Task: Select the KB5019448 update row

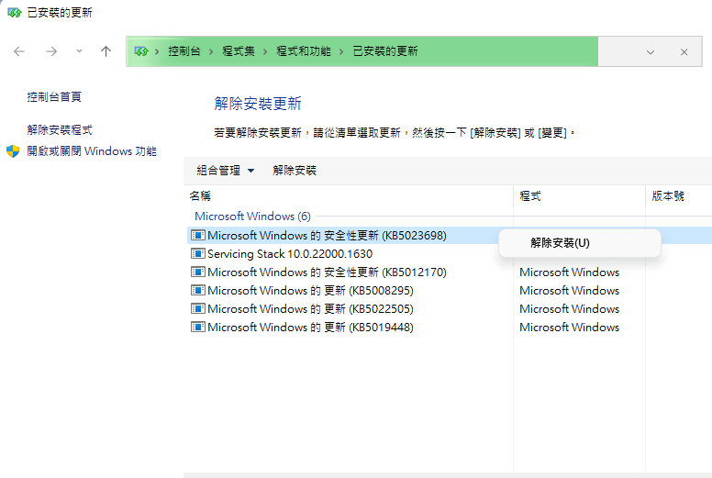Action: click(450, 327)
